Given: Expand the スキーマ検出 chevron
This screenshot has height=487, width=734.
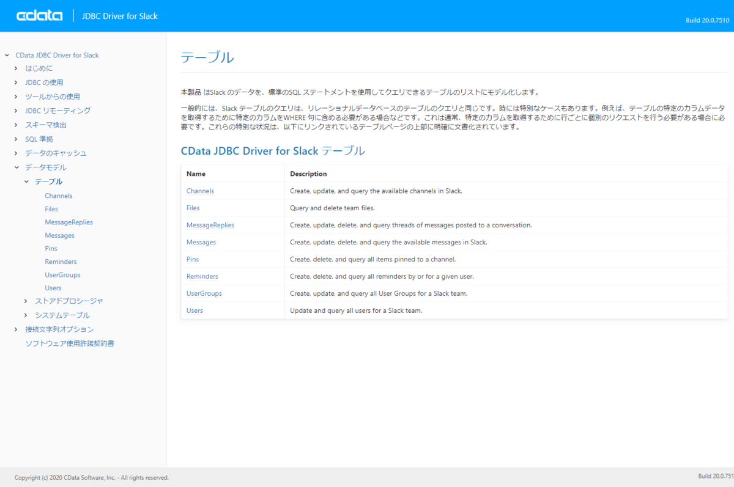Looking at the screenshot, I should 16,125.
